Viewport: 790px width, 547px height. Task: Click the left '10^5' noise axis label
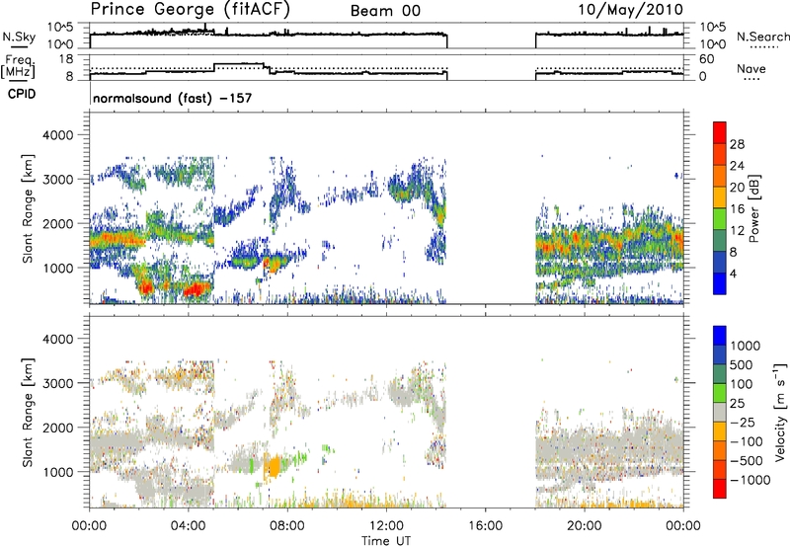click(60, 28)
